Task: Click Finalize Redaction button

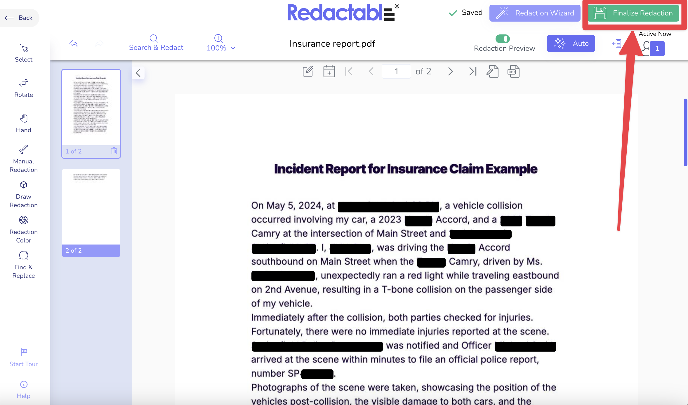Action: click(633, 13)
